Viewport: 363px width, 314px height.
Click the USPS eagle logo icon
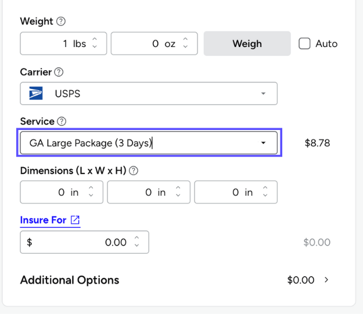[36, 93]
